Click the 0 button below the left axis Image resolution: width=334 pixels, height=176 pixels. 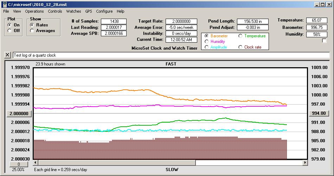pos(19,164)
